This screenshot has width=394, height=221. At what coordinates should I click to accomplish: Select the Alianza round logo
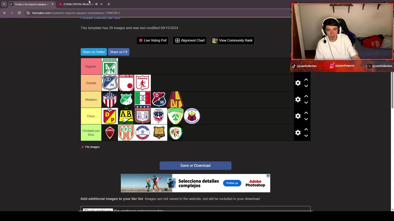coord(143,133)
